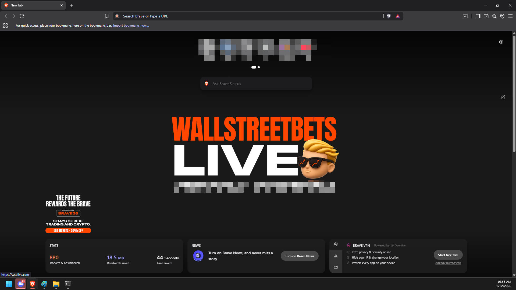Reload the current page
516x290 pixels.
[22, 16]
